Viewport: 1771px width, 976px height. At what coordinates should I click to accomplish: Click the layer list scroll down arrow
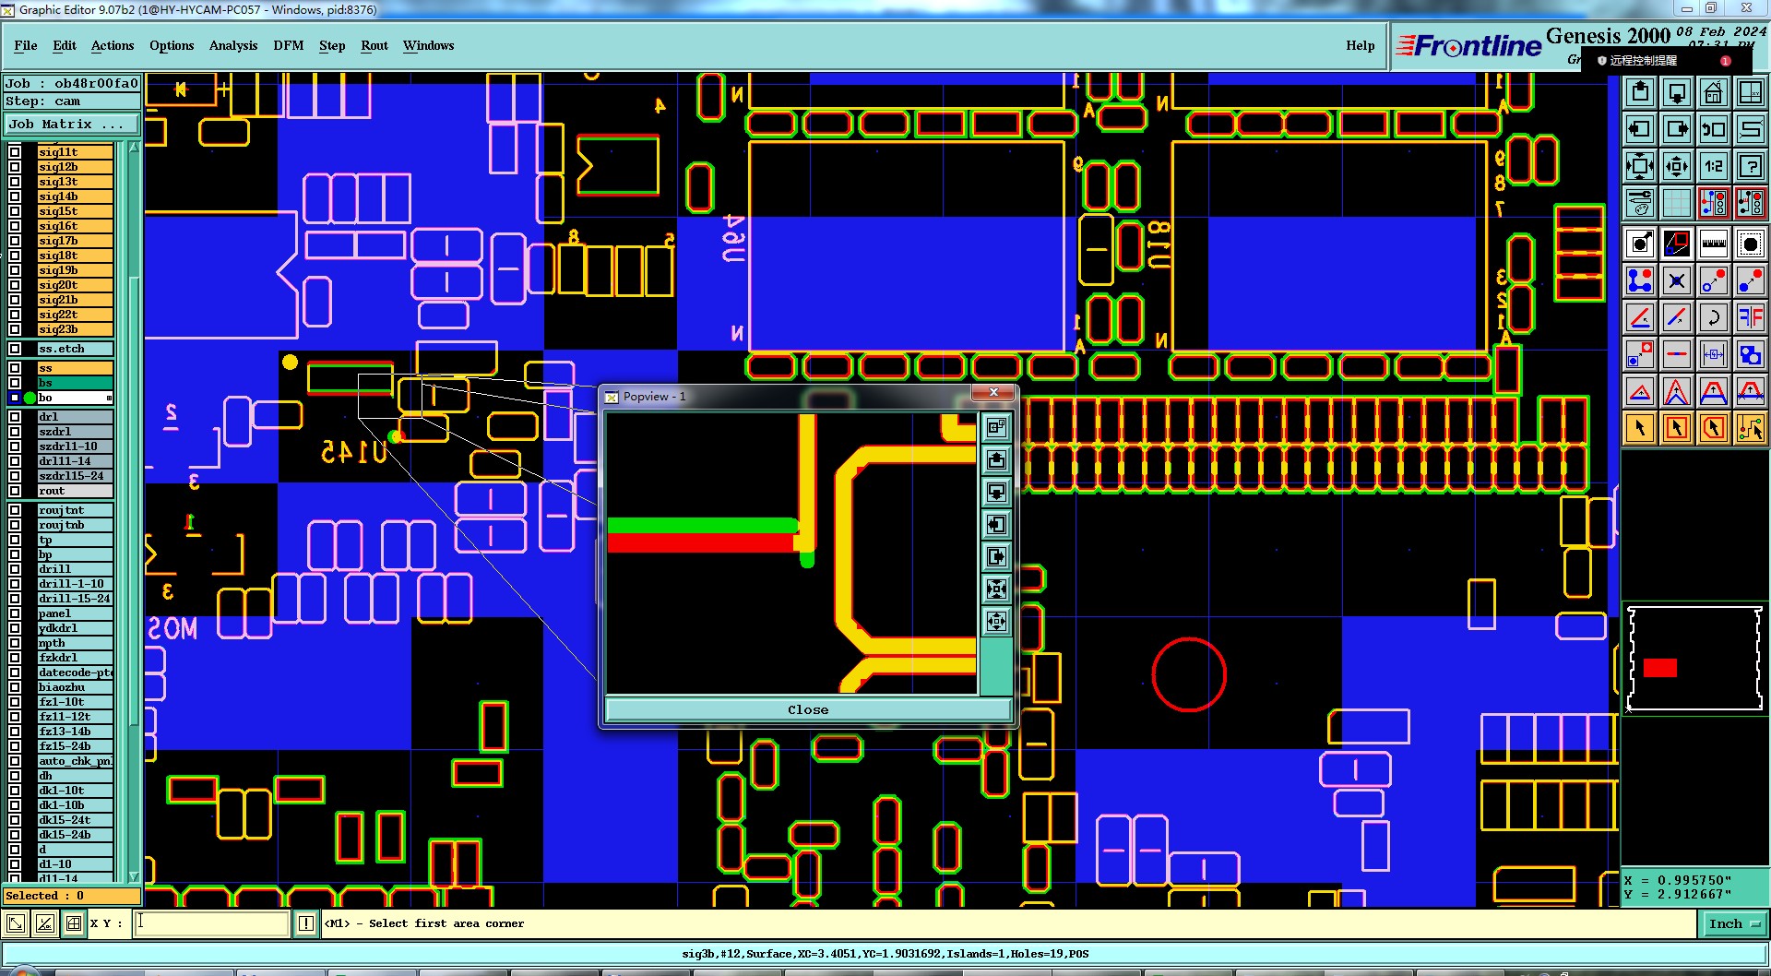point(134,876)
